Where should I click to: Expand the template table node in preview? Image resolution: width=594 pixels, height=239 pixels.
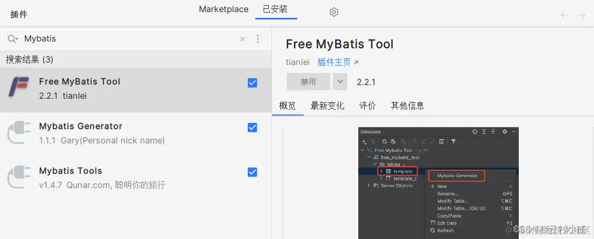click(x=381, y=171)
